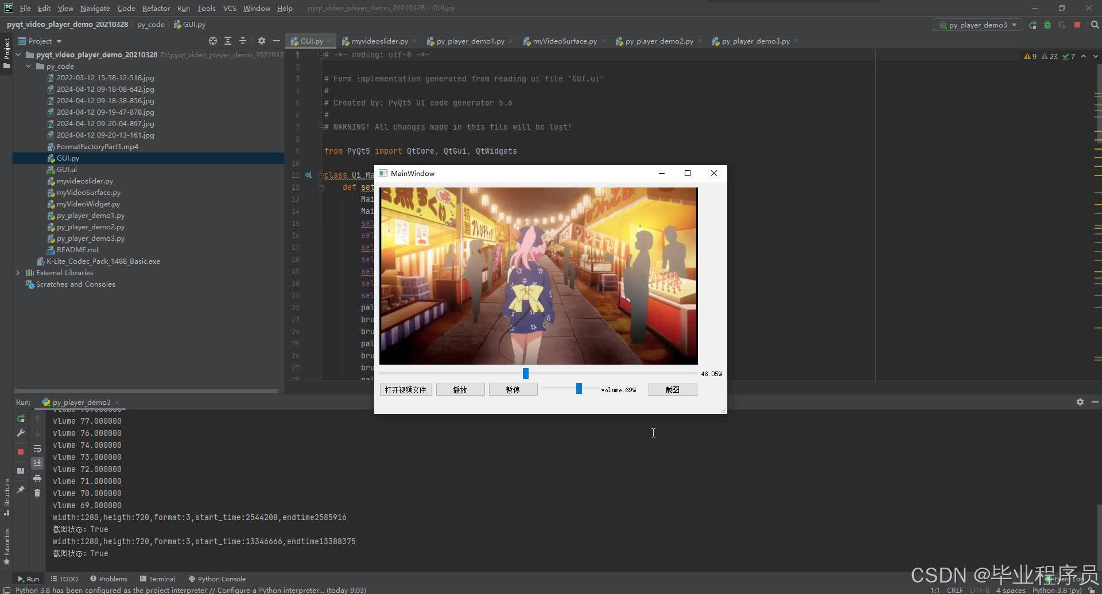Viewport: 1102px width, 594px height.
Task: Open the VCS menu
Action: coord(230,8)
